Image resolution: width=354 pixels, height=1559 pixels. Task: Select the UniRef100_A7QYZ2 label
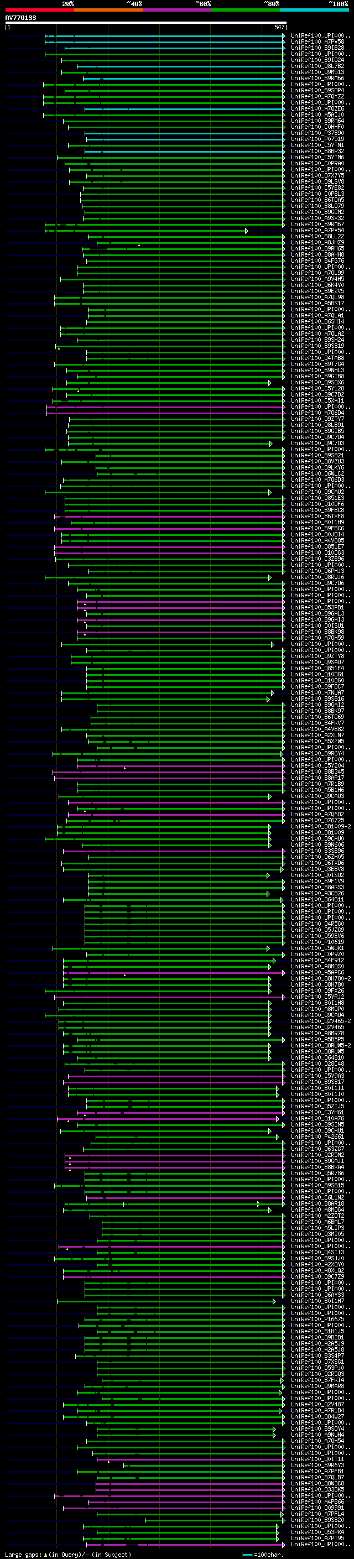point(317,96)
